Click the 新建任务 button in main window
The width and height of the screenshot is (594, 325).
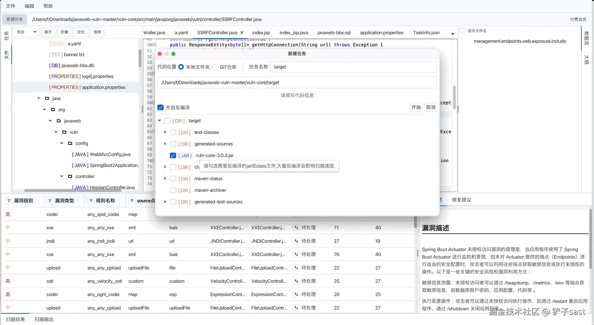pos(14,19)
